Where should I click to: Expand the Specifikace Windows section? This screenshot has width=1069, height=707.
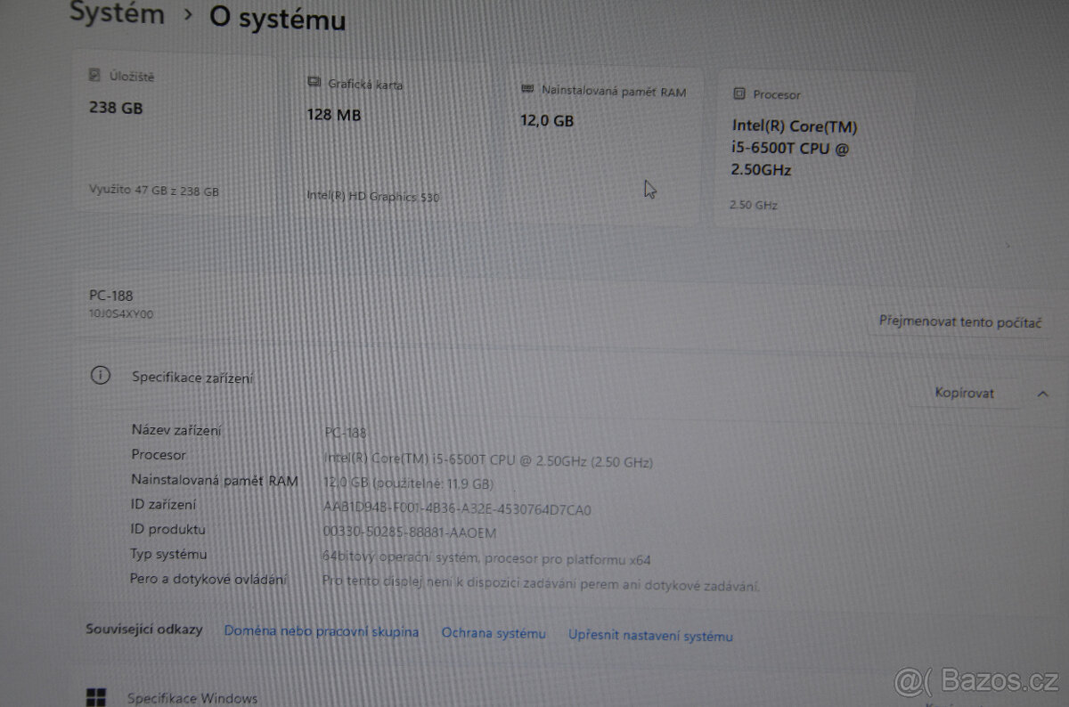pyautogui.click(x=192, y=698)
